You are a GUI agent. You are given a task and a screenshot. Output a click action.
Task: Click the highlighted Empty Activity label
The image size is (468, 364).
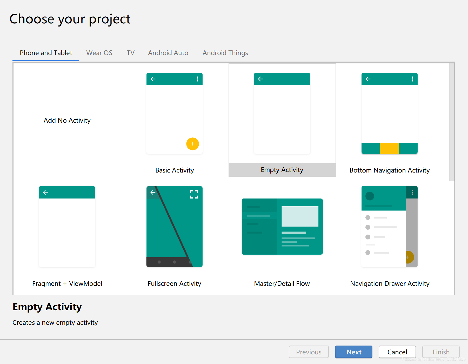282,170
